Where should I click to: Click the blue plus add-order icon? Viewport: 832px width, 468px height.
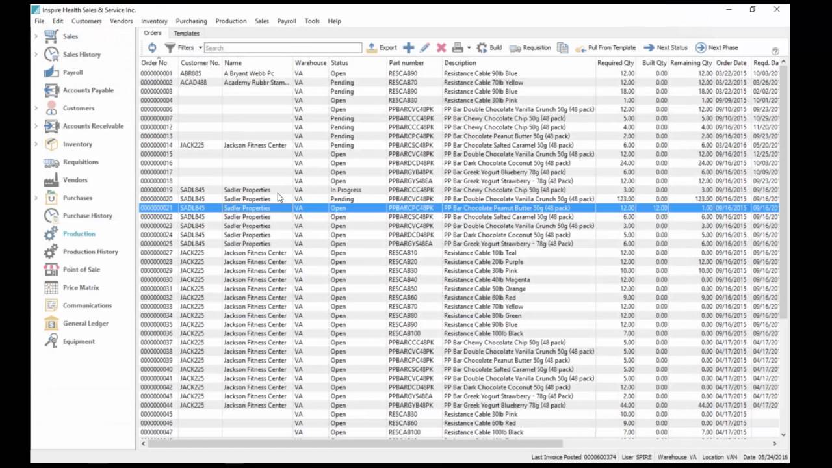(x=408, y=47)
